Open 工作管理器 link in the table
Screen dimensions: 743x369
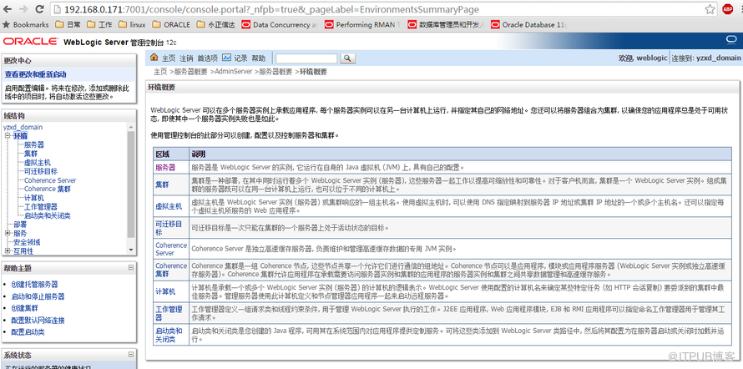tap(169, 313)
